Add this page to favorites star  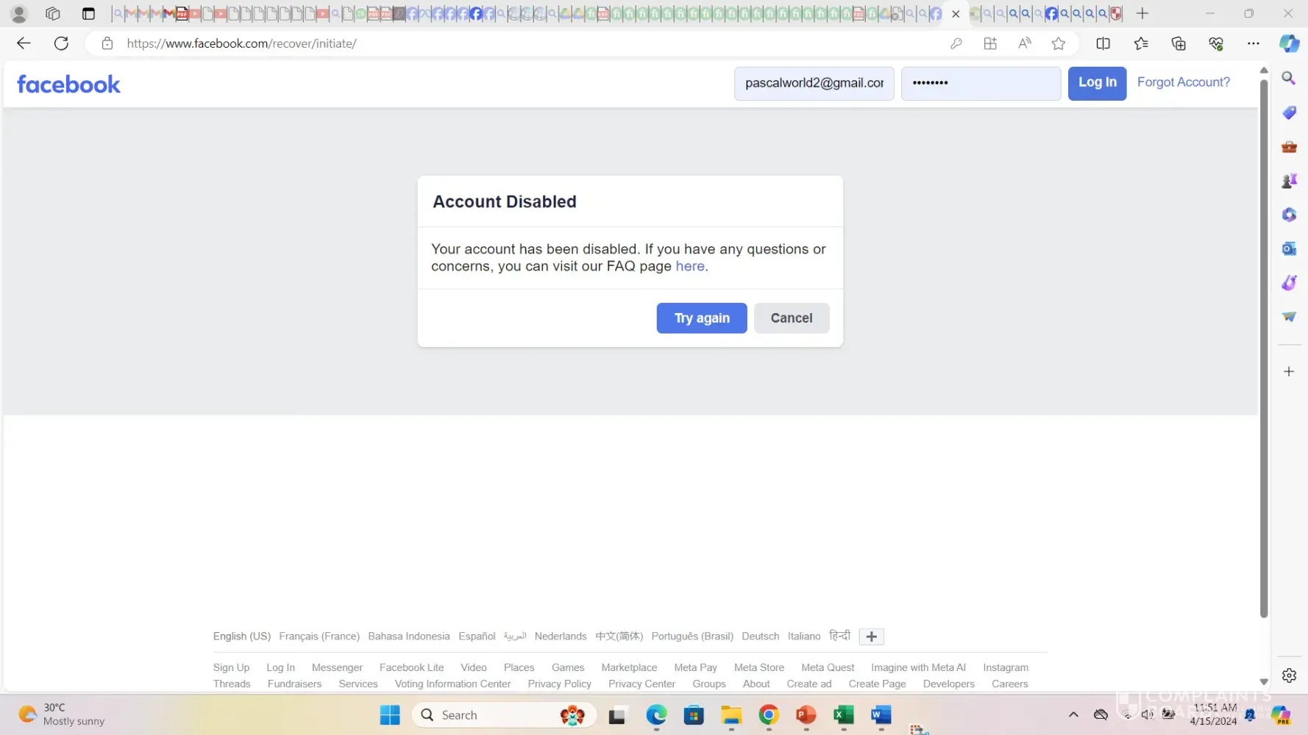[1058, 43]
